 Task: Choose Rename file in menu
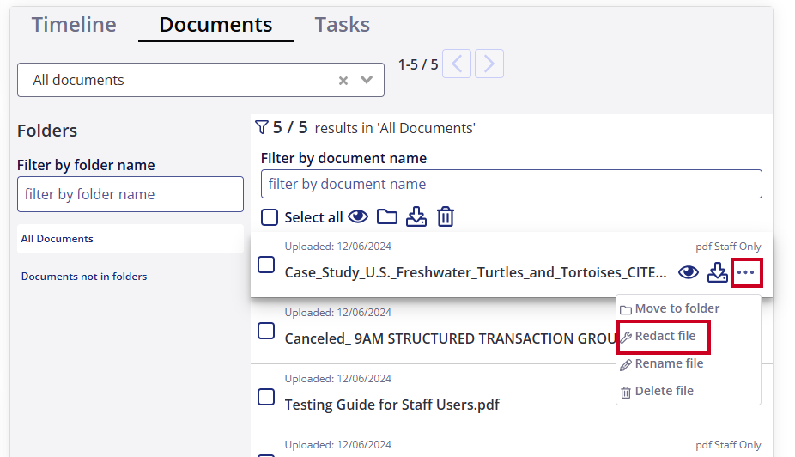(662, 363)
